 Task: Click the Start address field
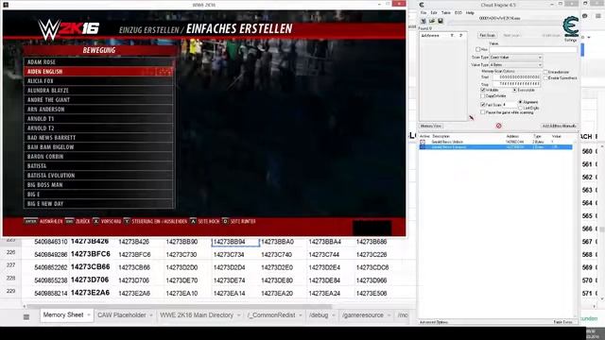[x=517, y=77]
